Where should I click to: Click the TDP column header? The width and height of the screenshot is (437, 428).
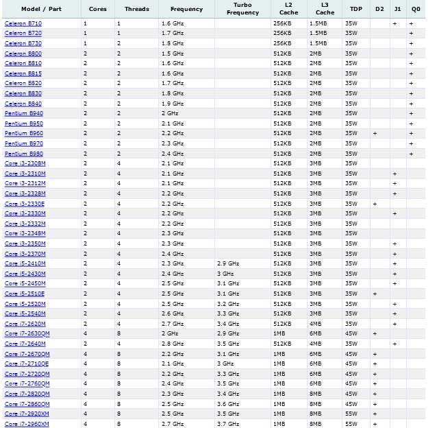pos(356,9)
